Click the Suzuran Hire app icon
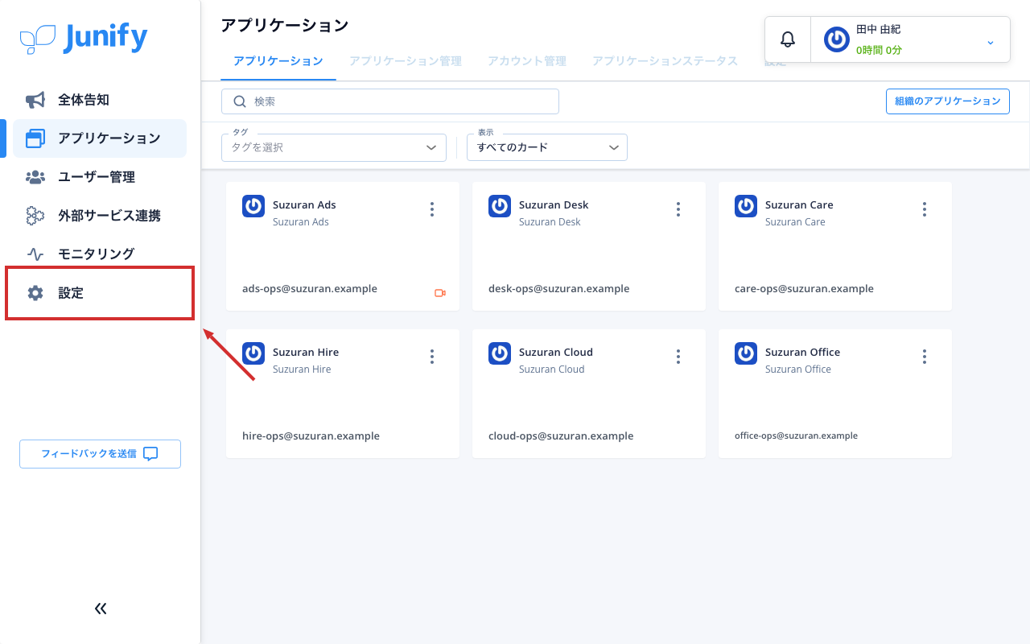The image size is (1030, 644). tap(253, 353)
